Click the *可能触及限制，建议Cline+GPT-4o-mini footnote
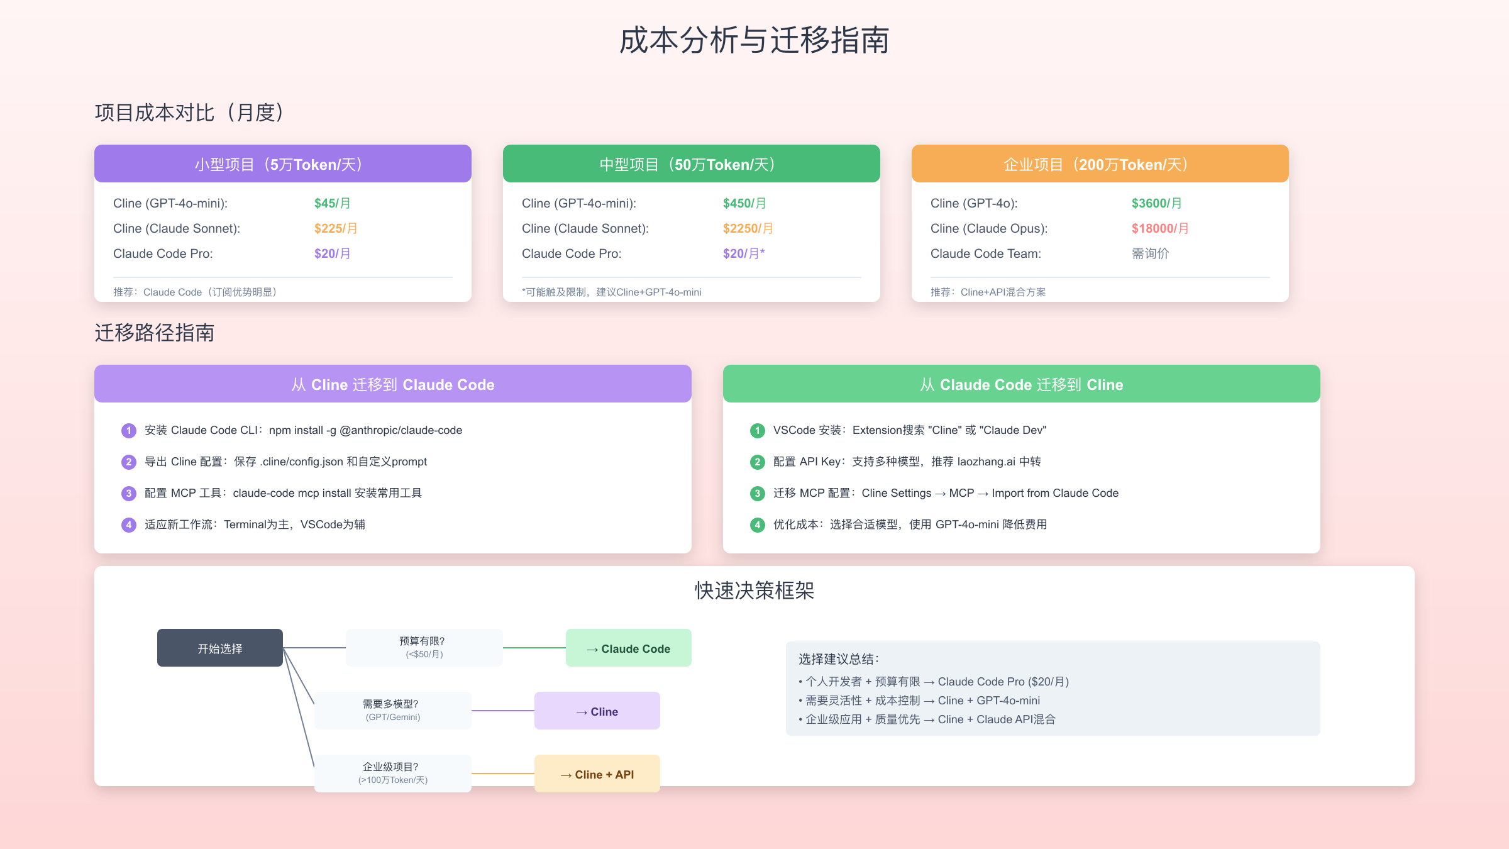Viewport: 1509px width, 849px height. [612, 292]
